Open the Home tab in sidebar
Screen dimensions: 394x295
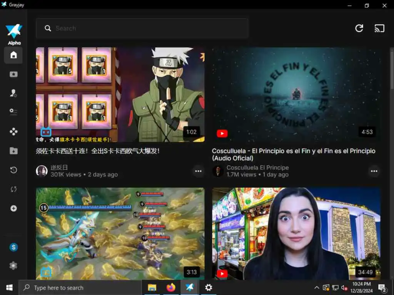point(13,55)
